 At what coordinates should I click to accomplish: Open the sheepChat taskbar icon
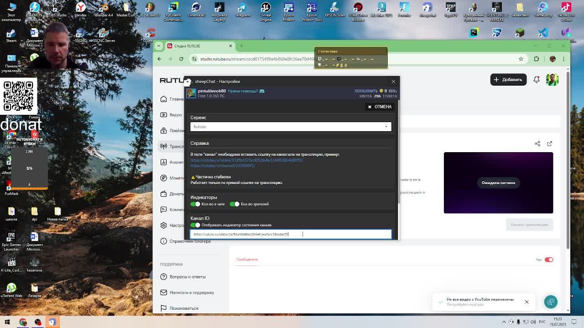(52, 322)
